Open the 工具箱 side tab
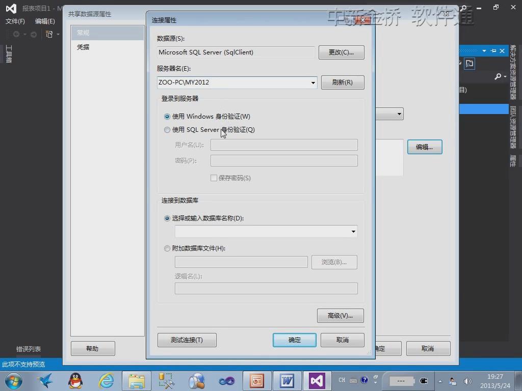This screenshot has height=391, width=522. pyautogui.click(x=9, y=54)
